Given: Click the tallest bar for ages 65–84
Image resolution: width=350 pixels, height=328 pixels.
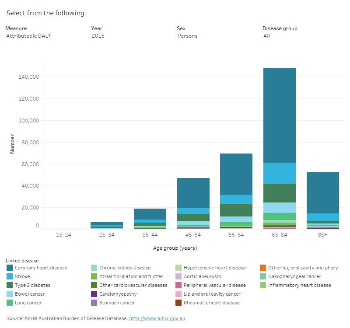Looking at the screenshot, I should coord(279,131).
